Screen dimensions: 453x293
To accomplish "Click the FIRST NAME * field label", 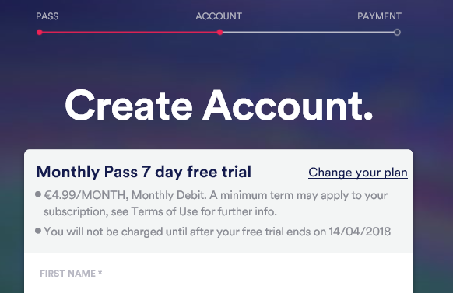I will point(71,274).
